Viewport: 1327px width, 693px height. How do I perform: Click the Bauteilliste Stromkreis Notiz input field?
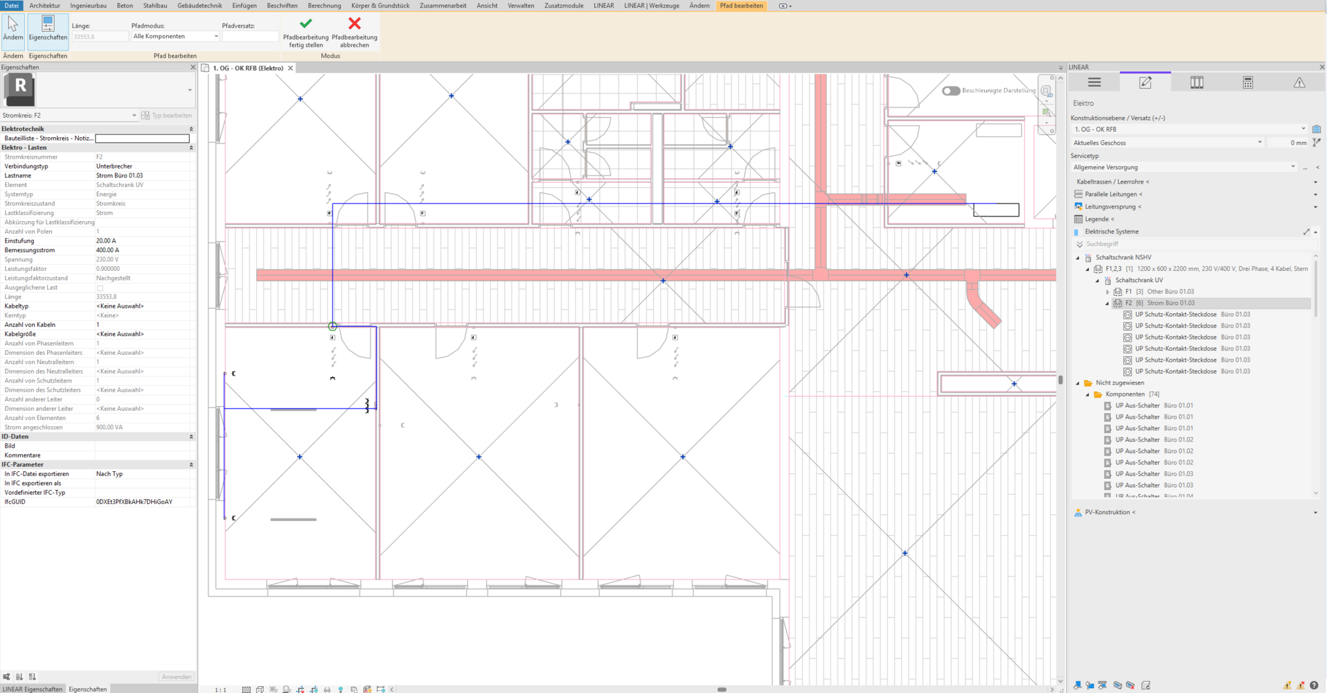142,139
